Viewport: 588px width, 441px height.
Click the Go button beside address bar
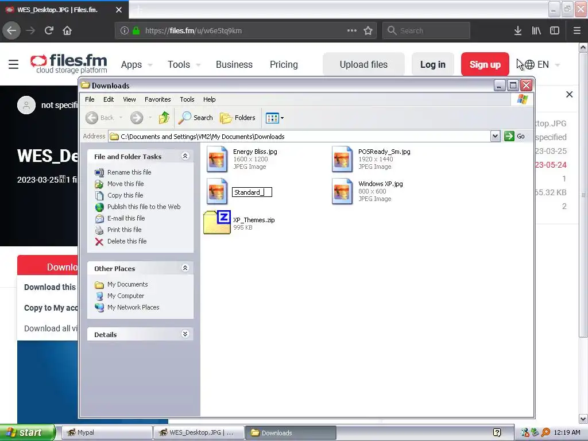514,136
